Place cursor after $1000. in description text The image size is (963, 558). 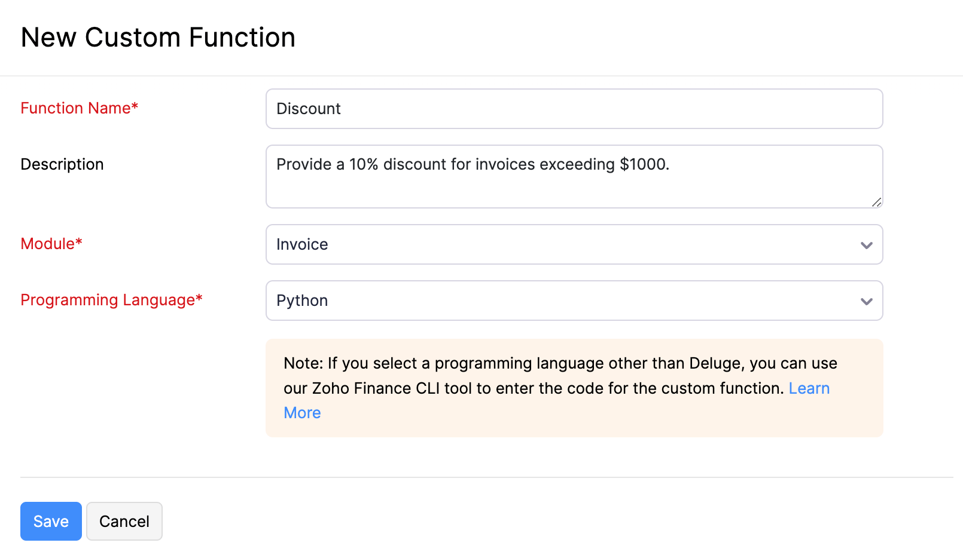click(x=671, y=164)
